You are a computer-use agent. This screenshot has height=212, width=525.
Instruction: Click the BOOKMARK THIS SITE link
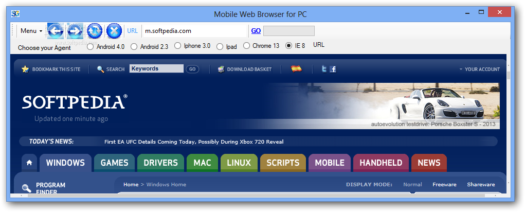56,69
